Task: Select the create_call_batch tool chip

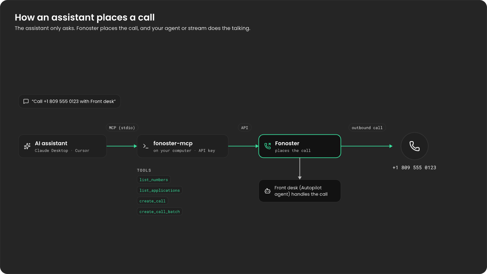Action: 160,212
